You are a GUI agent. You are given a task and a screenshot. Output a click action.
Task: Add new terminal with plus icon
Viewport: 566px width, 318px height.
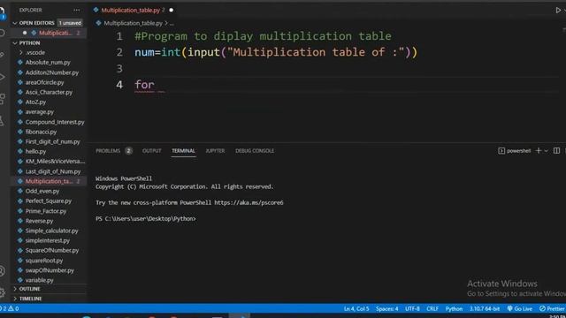click(539, 151)
